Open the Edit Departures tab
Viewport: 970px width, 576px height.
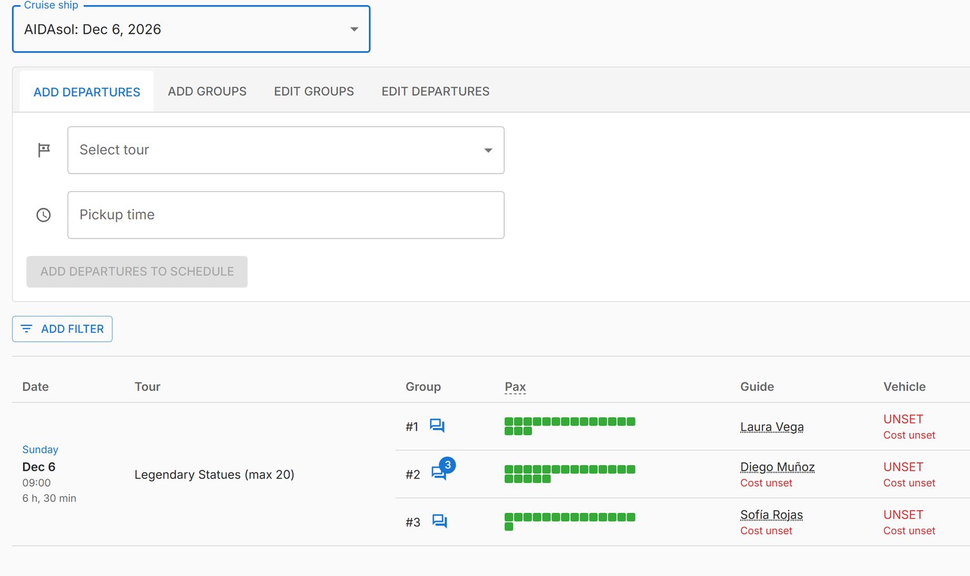435,91
